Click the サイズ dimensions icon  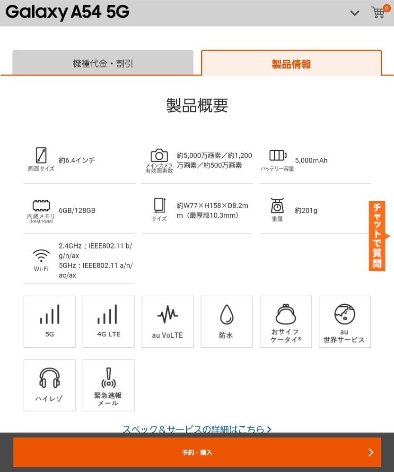(159, 206)
